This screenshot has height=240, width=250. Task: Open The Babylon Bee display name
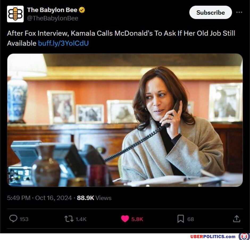(x=52, y=10)
